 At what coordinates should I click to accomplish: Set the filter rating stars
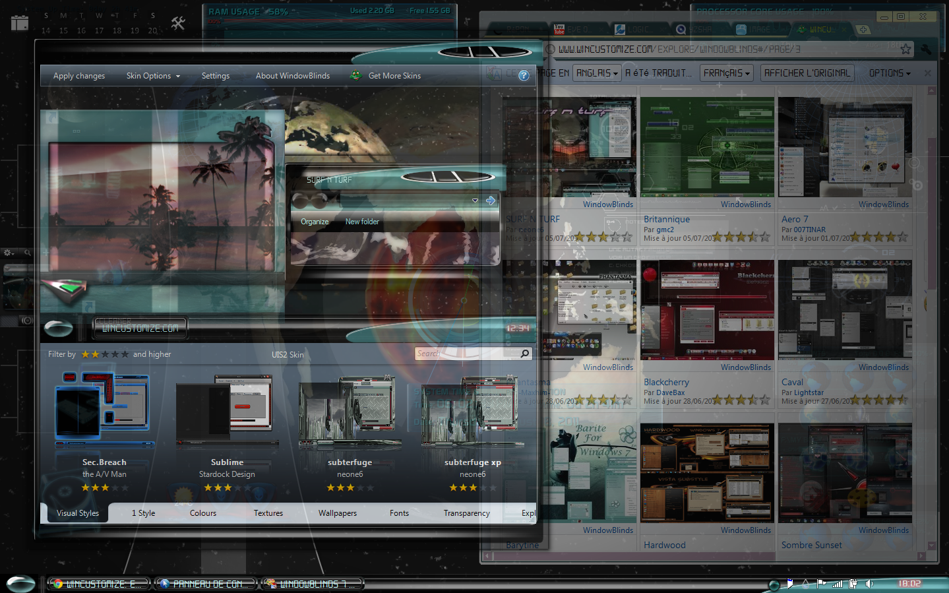(105, 354)
